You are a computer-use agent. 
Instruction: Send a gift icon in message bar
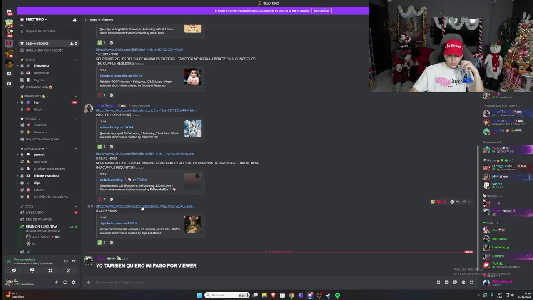[438, 282]
